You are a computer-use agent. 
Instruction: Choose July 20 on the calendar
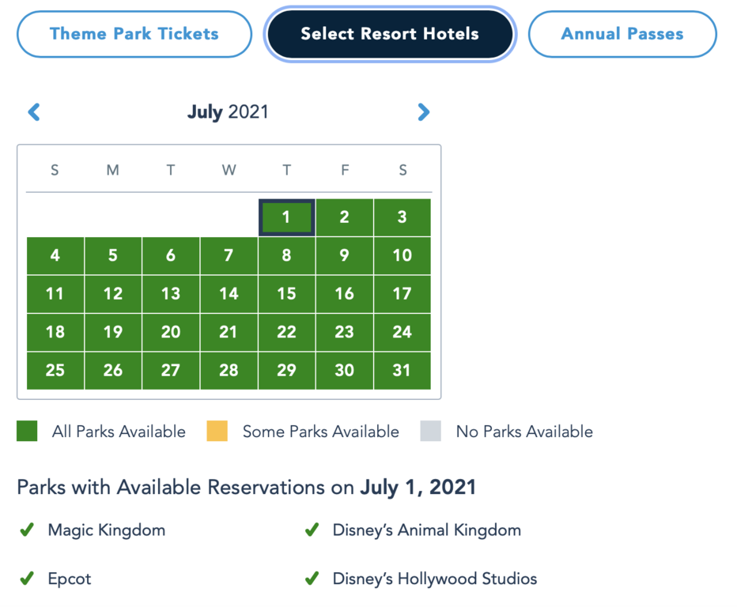click(x=171, y=332)
